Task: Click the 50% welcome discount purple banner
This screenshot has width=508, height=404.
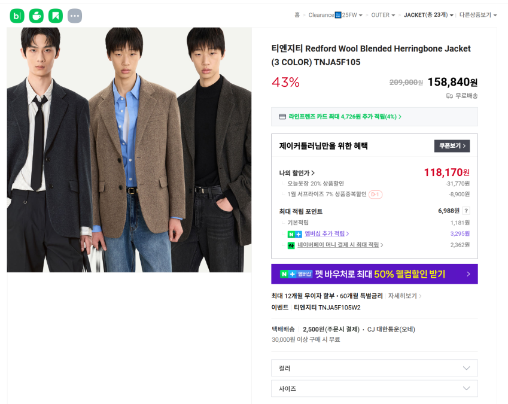Action: click(x=374, y=274)
